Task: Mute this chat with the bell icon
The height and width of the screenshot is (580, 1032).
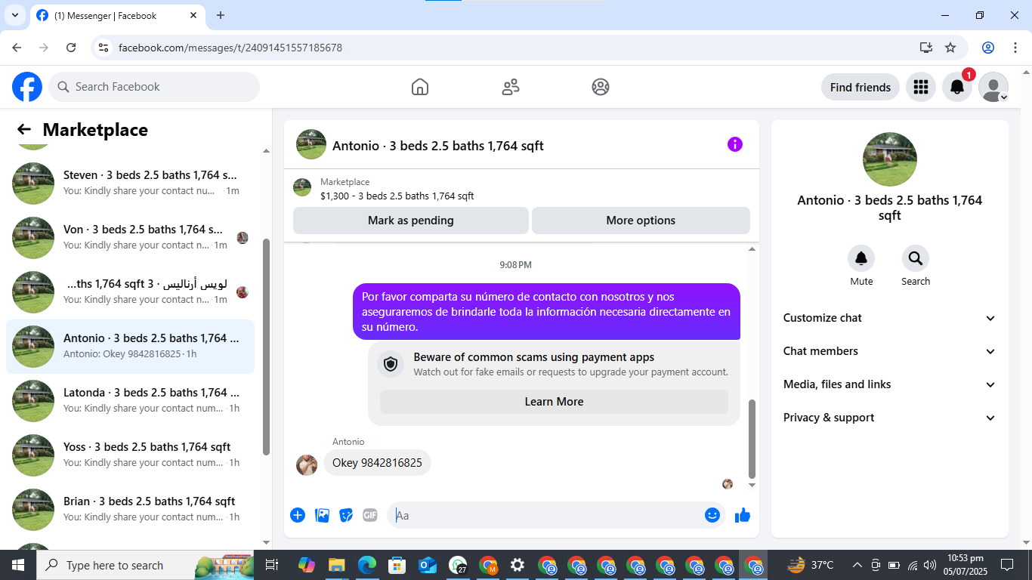Action: pyautogui.click(x=861, y=259)
